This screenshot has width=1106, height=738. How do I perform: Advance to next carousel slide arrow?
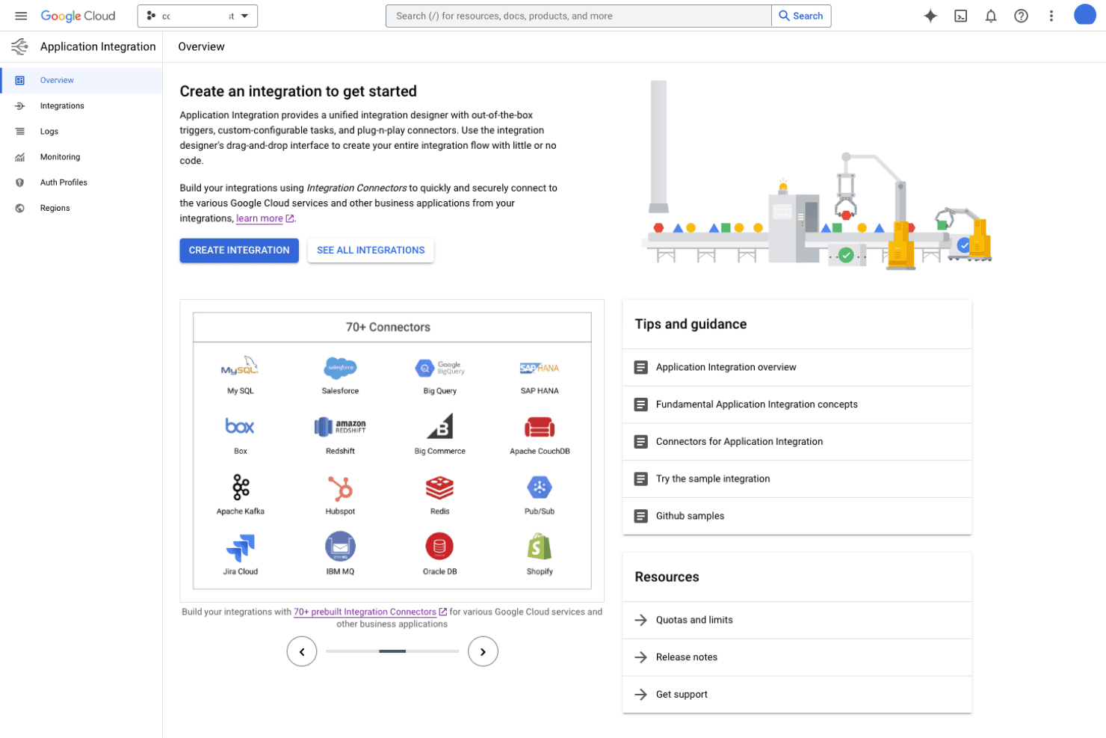[x=483, y=651]
